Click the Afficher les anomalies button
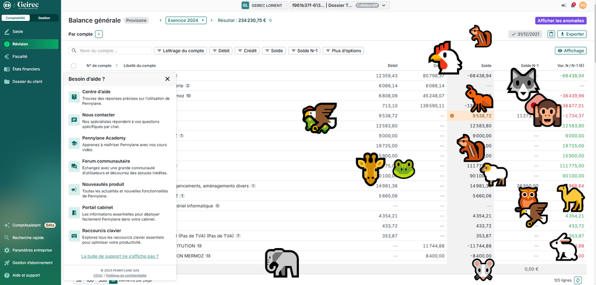596x285 pixels. coord(561,20)
